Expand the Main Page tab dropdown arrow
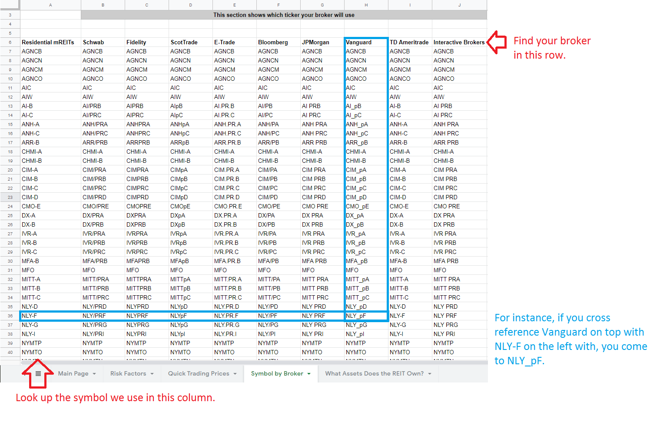The image size is (650, 422). point(94,374)
